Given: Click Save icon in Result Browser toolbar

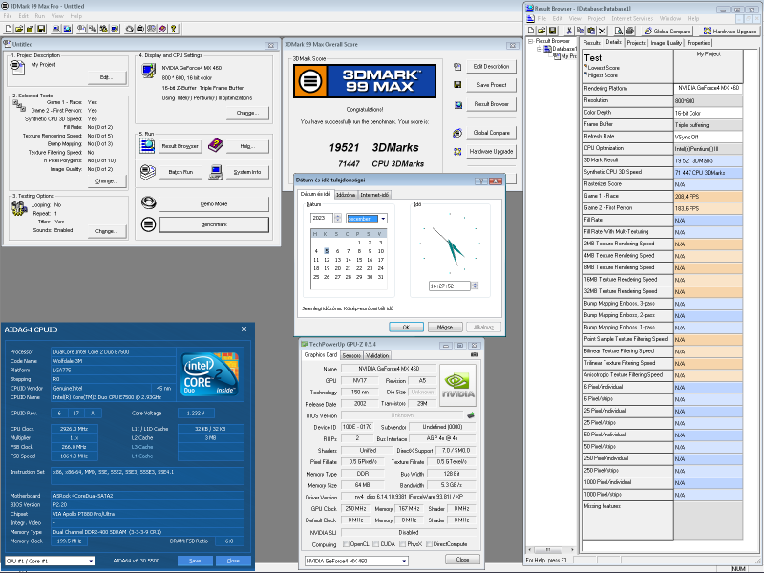Looking at the screenshot, I should (x=552, y=31).
